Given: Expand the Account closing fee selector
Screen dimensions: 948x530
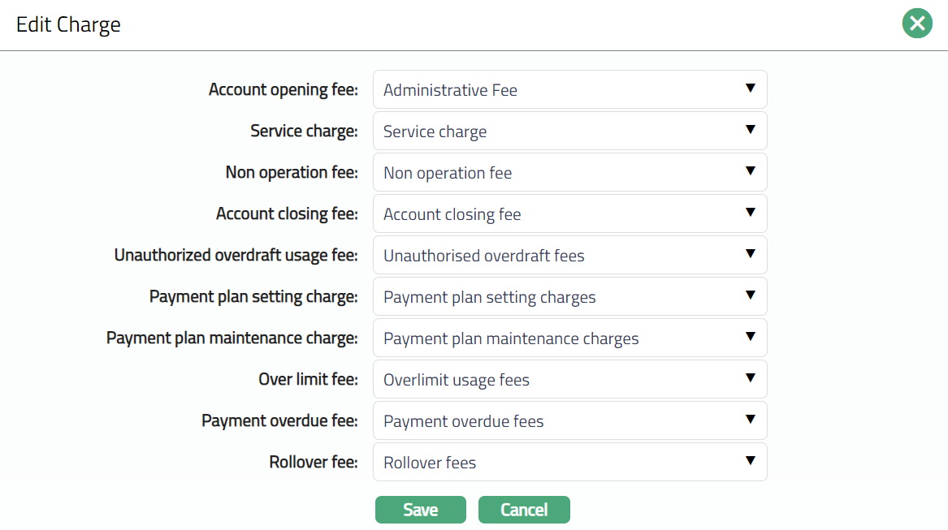Looking at the screenshot, I should click(569, 213).
